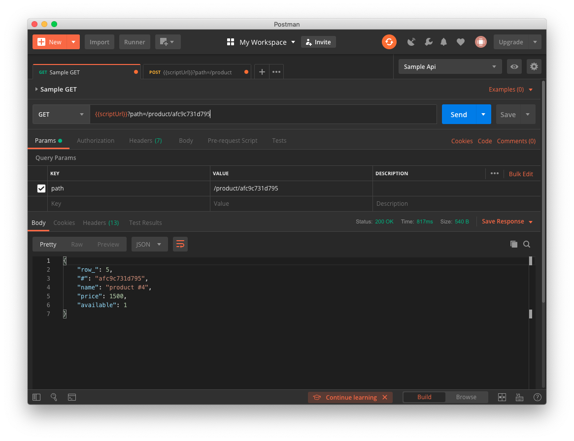
Task: Click the Import button
Action: pos(99,42)
